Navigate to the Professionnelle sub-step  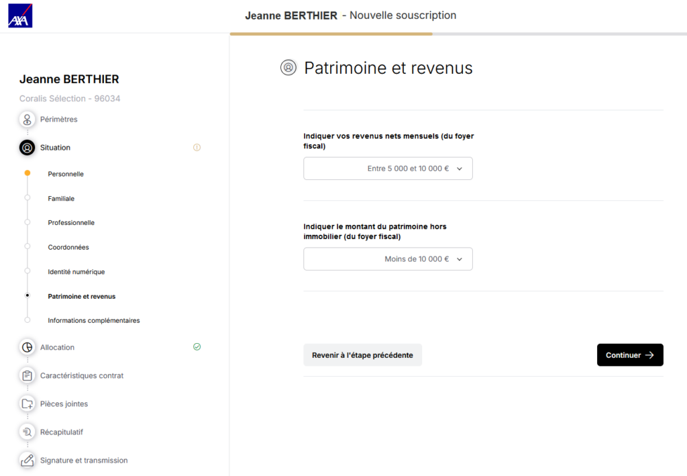click(71, 223)
